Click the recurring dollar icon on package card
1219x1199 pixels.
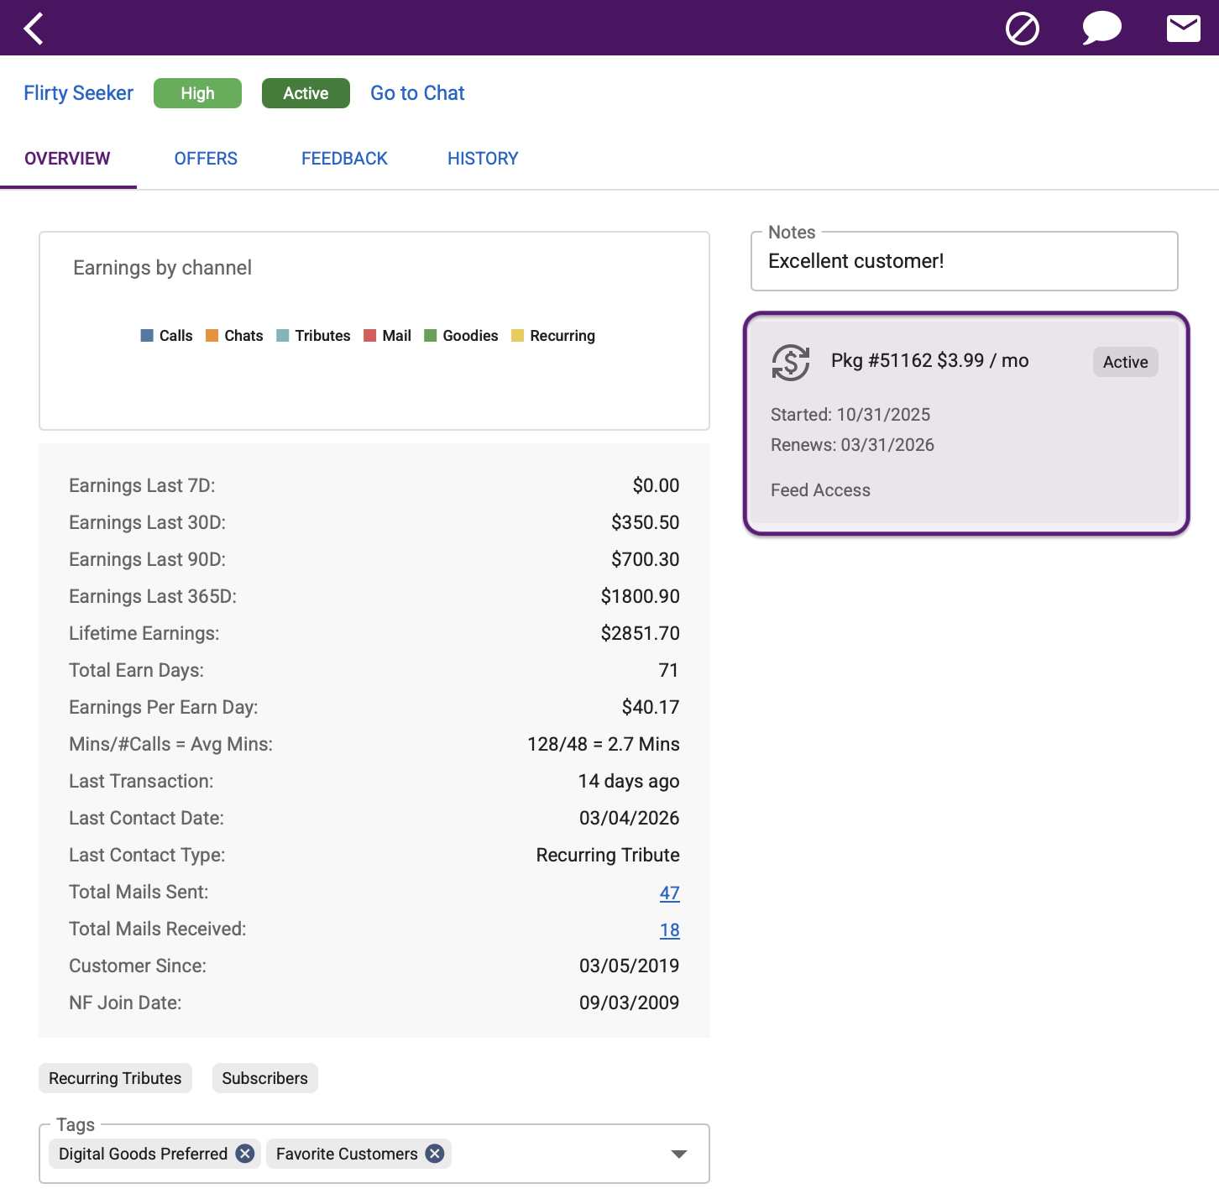[791, 363]
